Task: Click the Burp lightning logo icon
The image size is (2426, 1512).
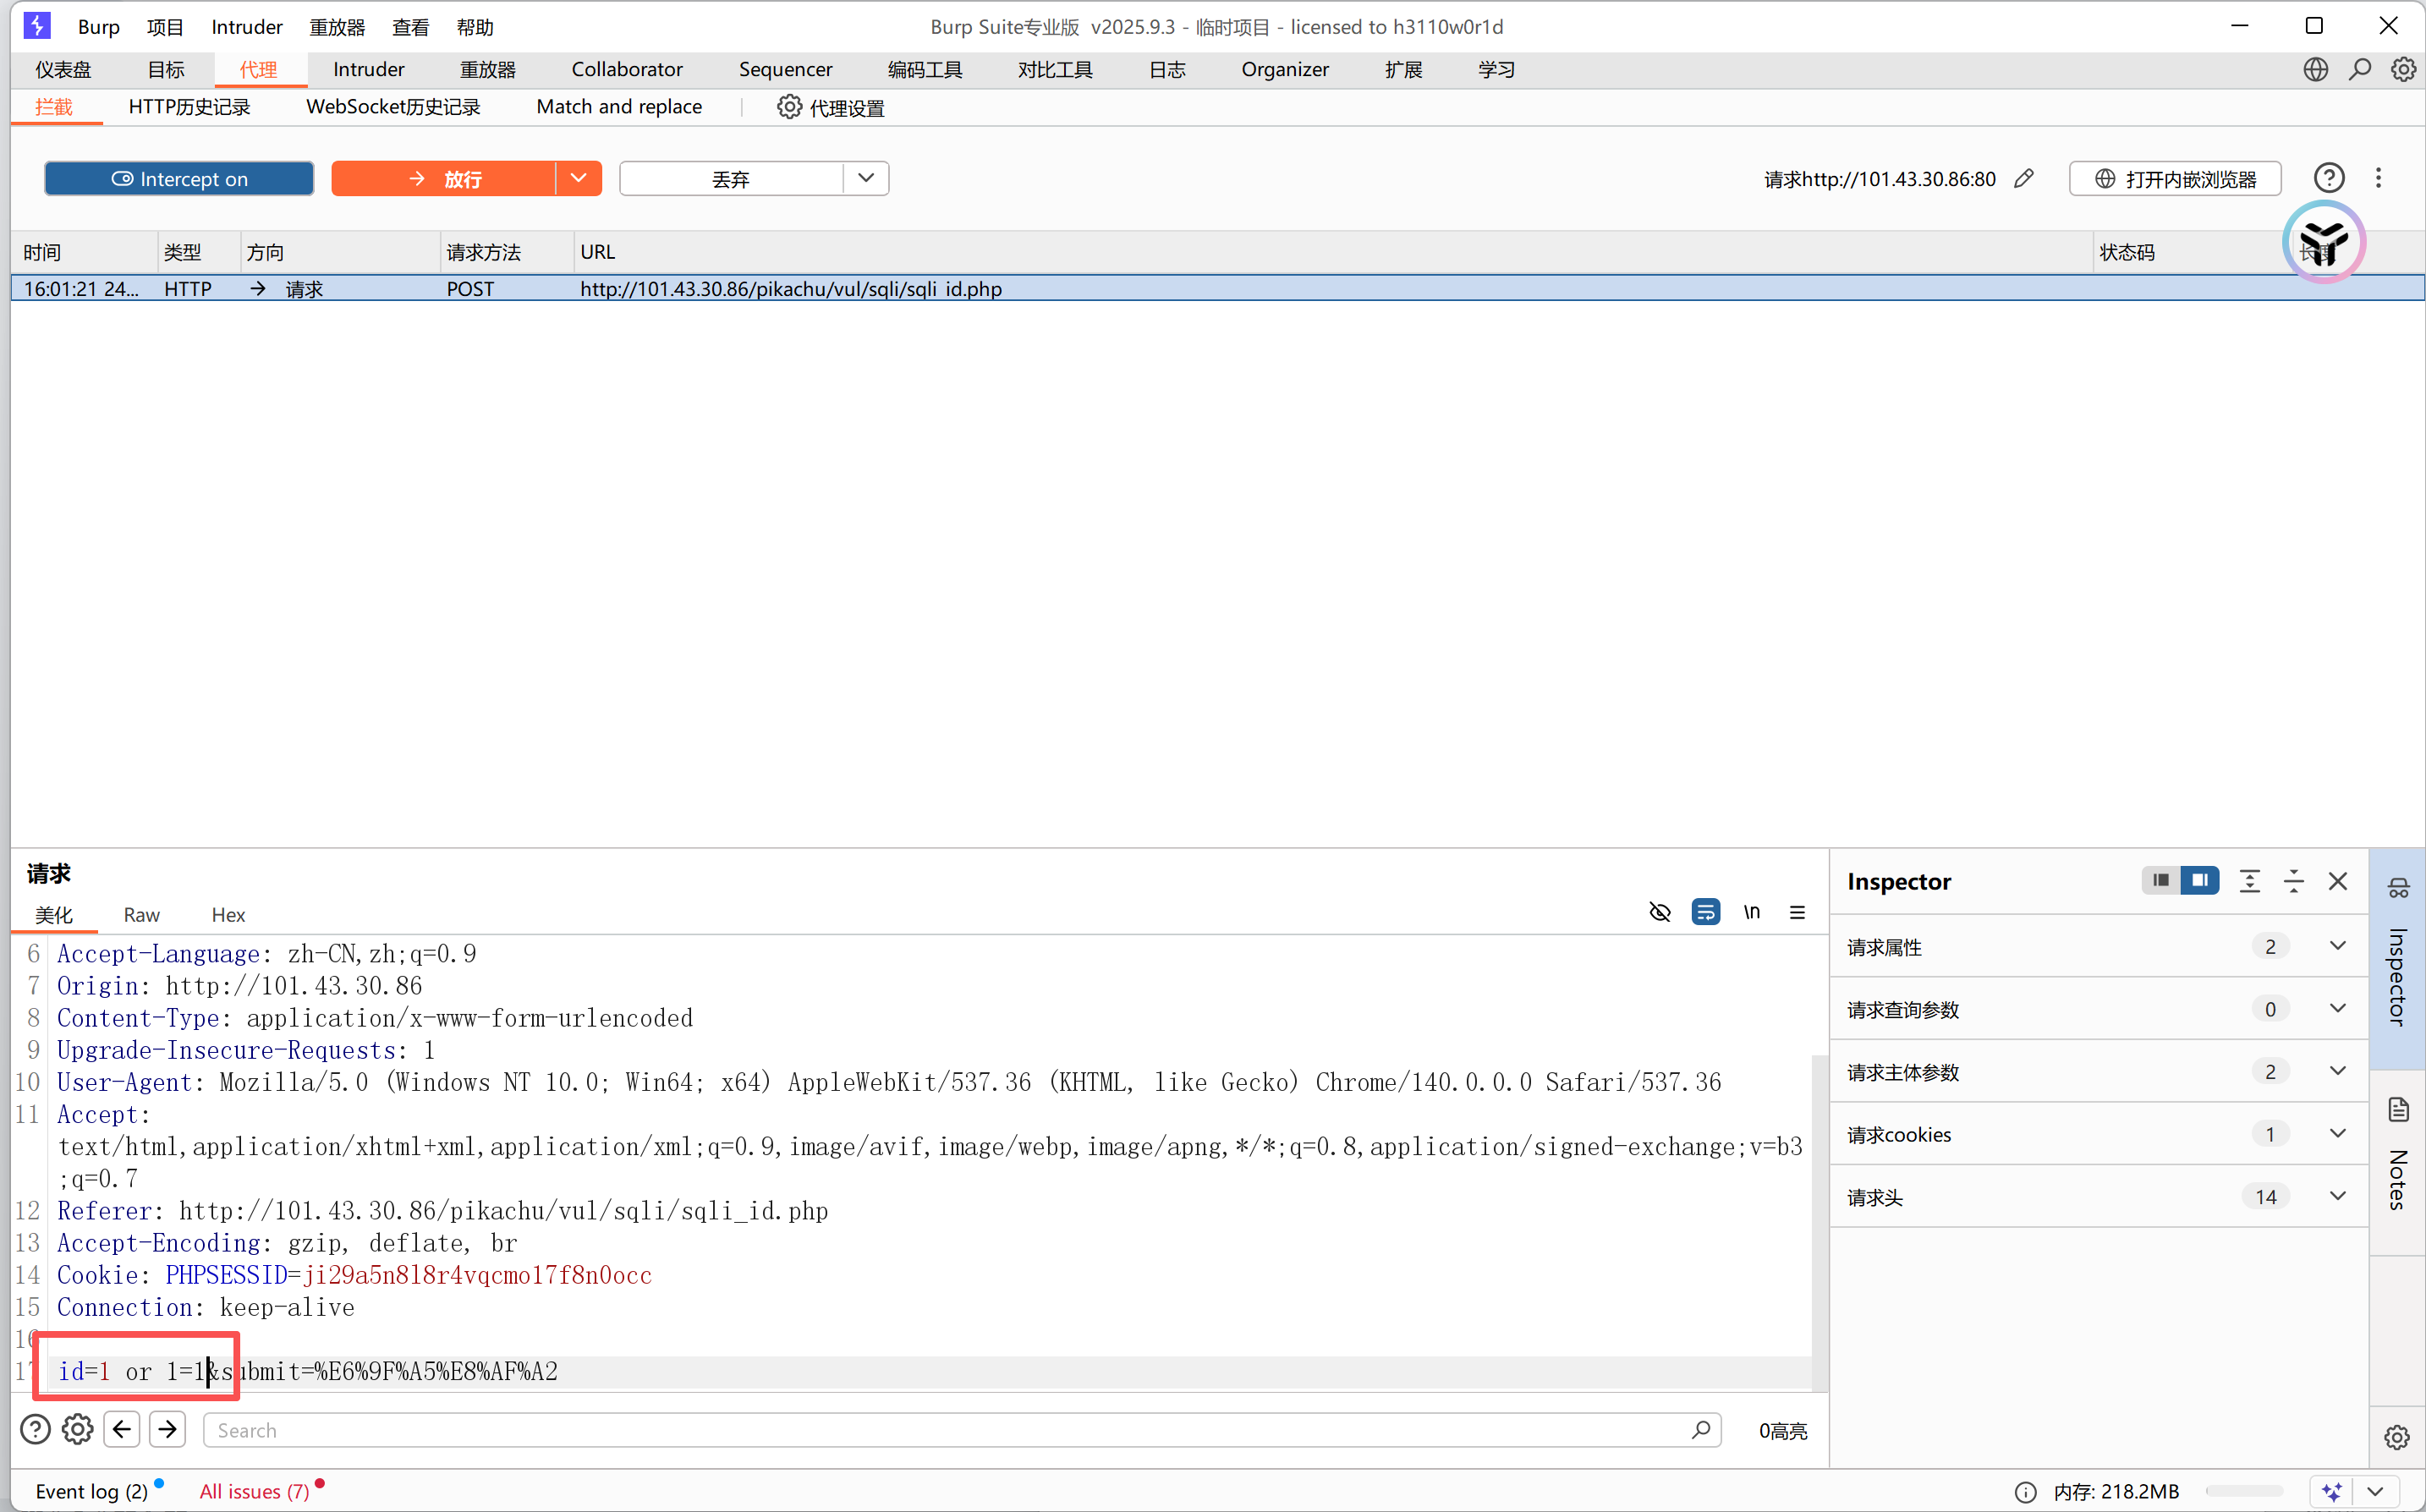Action: (37, 25)
